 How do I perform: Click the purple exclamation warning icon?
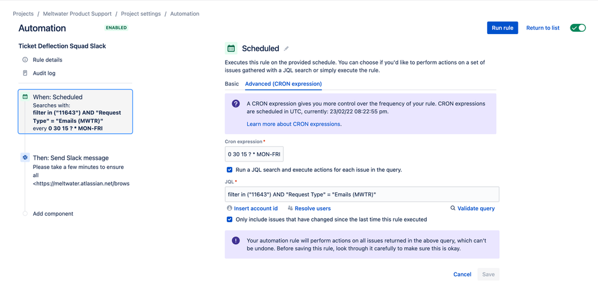236,241
